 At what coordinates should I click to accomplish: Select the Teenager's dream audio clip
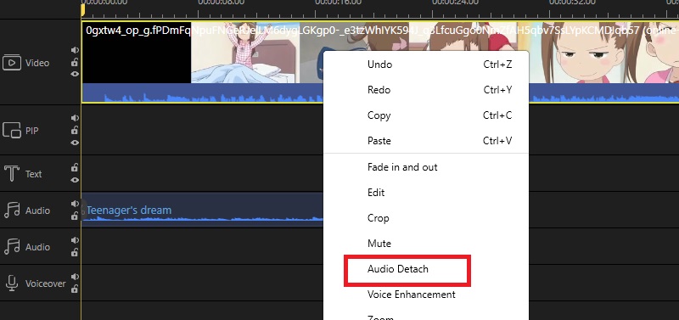click(x=202, y=209)
